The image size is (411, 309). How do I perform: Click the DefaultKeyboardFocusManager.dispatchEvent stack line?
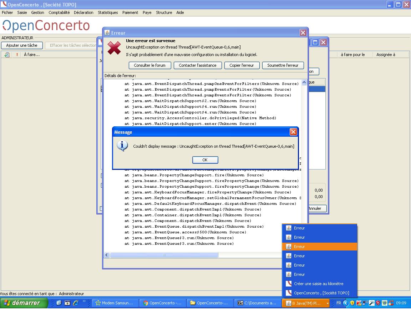(210, 204)
